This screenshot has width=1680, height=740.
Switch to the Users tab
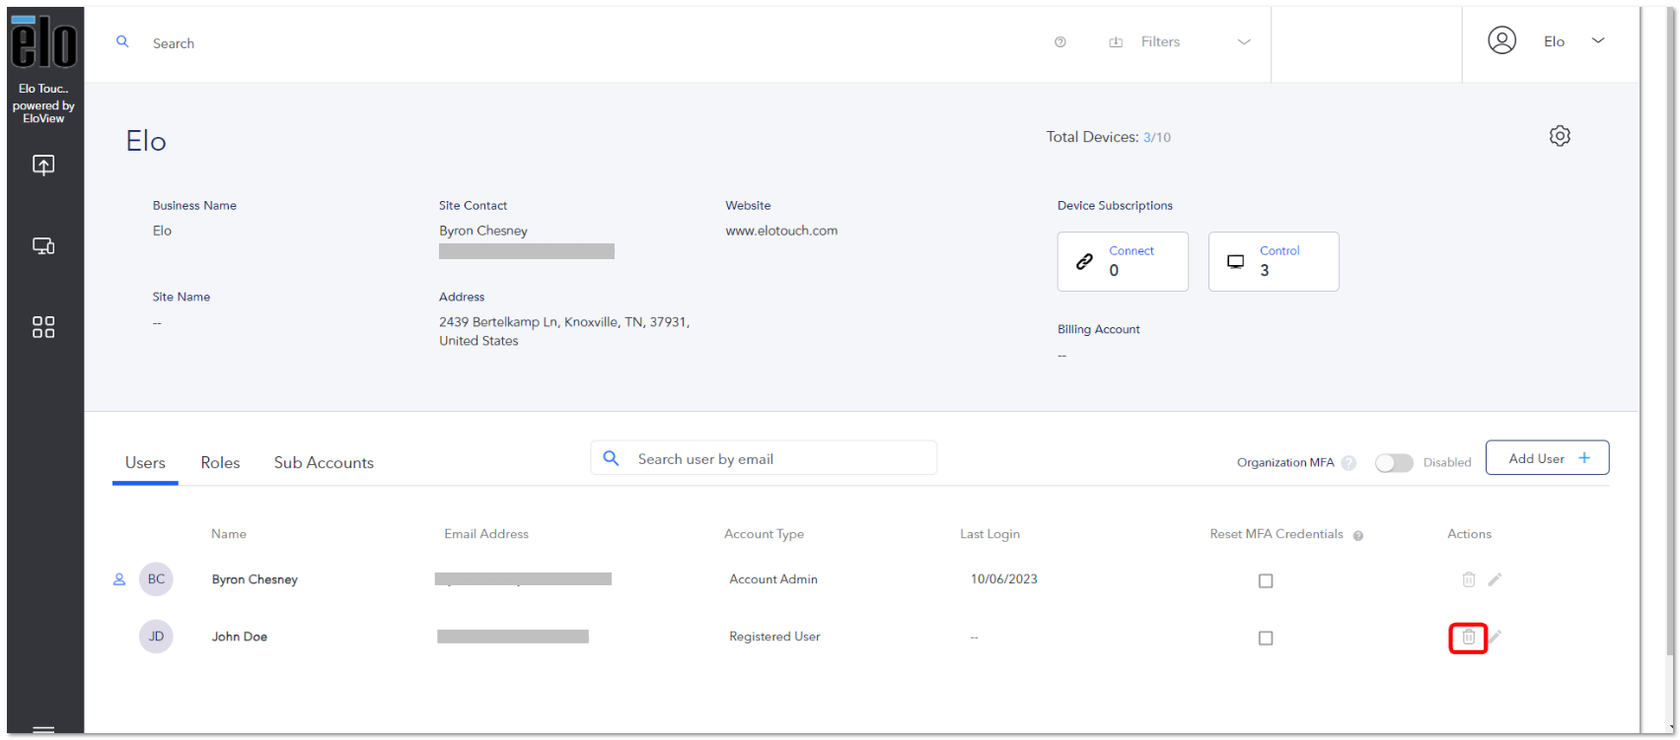click(145, 463)
